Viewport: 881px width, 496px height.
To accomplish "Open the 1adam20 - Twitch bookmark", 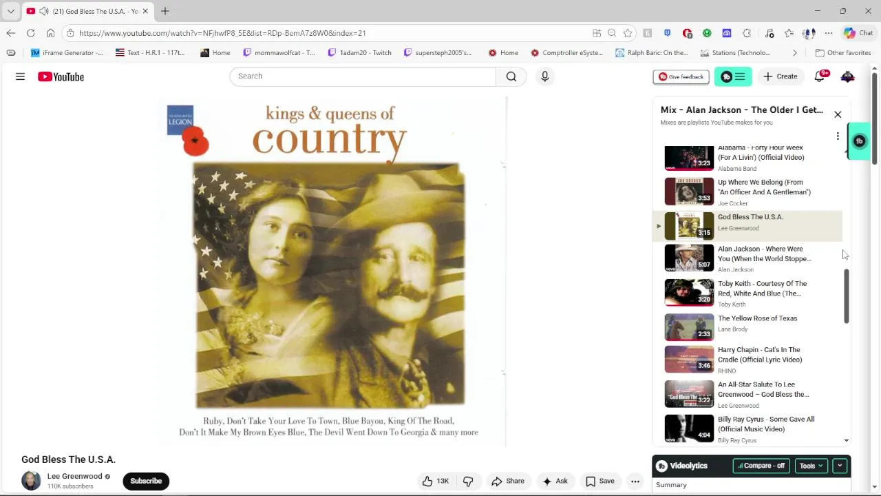I will coord(359,53).
